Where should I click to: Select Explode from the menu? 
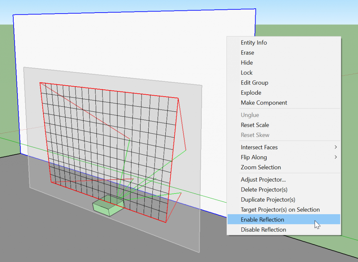(284, 93)
